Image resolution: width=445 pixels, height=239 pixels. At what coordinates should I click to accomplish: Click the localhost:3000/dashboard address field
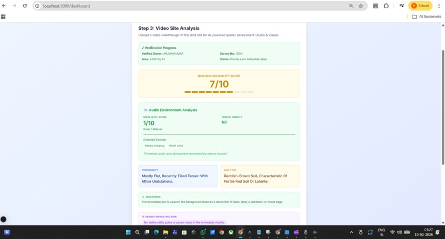(x=66, y=6)
